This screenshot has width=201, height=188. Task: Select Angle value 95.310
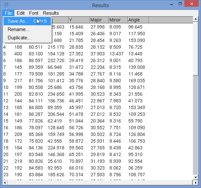pos(135,154)
